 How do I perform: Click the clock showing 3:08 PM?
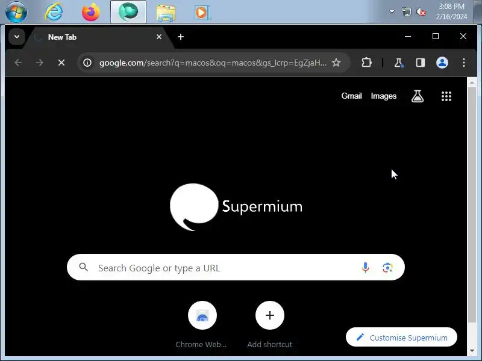tap(451, 11)
